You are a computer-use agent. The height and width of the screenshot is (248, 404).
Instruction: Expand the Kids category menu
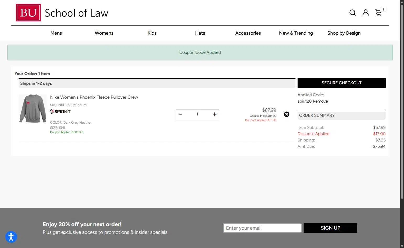[x=152, y=33]
